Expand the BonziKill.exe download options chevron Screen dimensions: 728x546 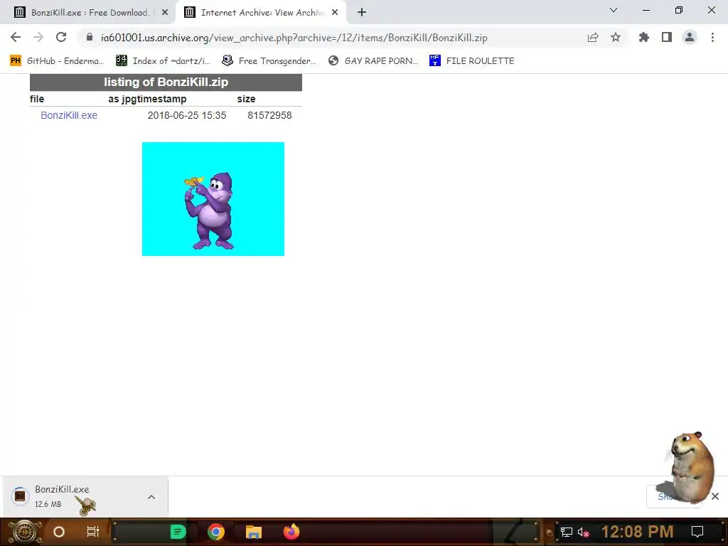(151, 497)
